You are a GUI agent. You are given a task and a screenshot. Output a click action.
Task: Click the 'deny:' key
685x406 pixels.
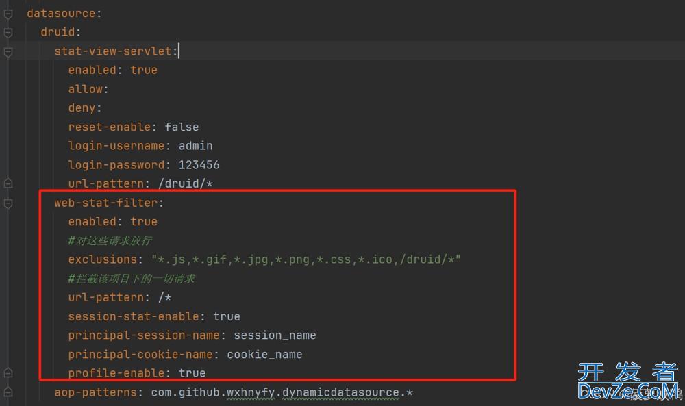85,107
